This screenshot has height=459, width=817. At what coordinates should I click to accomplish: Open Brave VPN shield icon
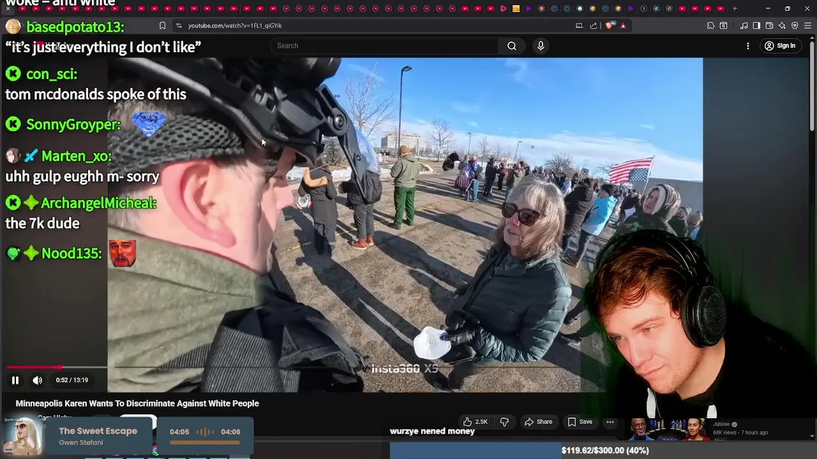(x=795, y=25)
